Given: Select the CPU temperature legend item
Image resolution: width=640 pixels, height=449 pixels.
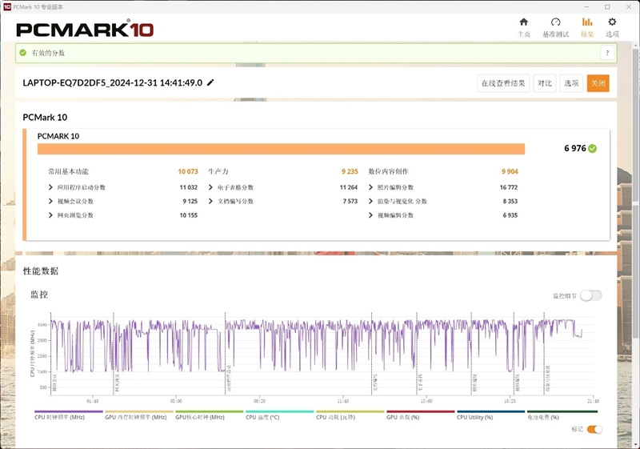Looking at the screenshot, I should click(279, 414).
